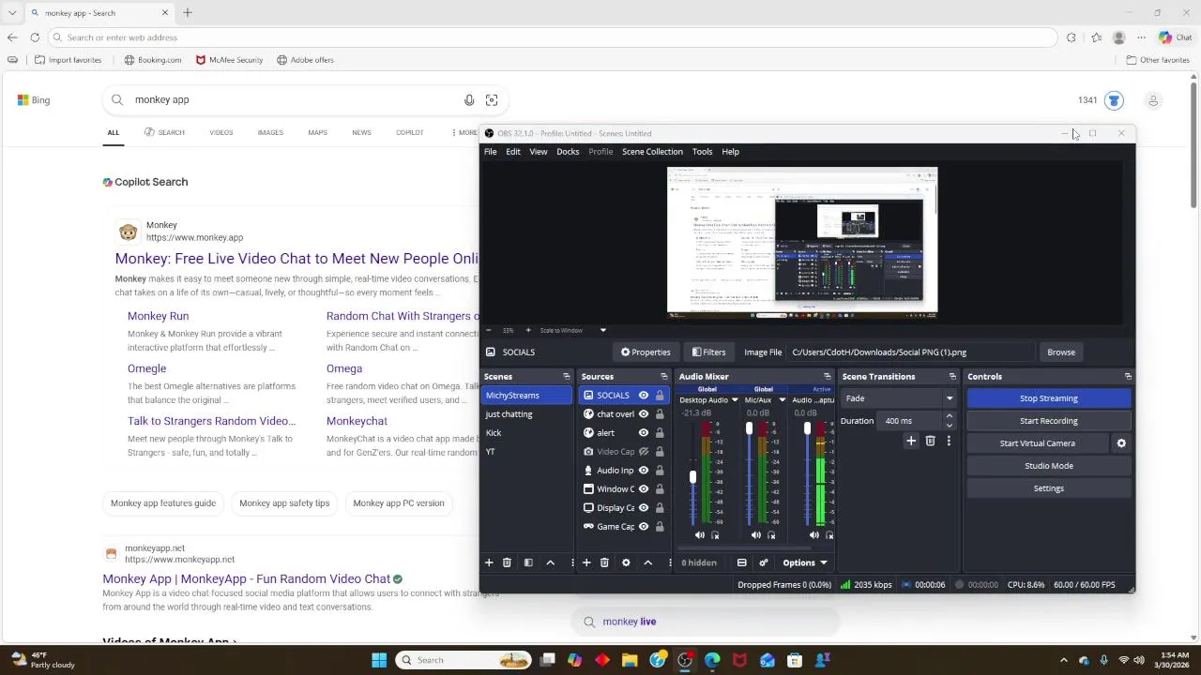Image resolution: width=1201 pixels, height=675 pixels.
Task: Enable Studio Mode button
Action: (1049, 466)
